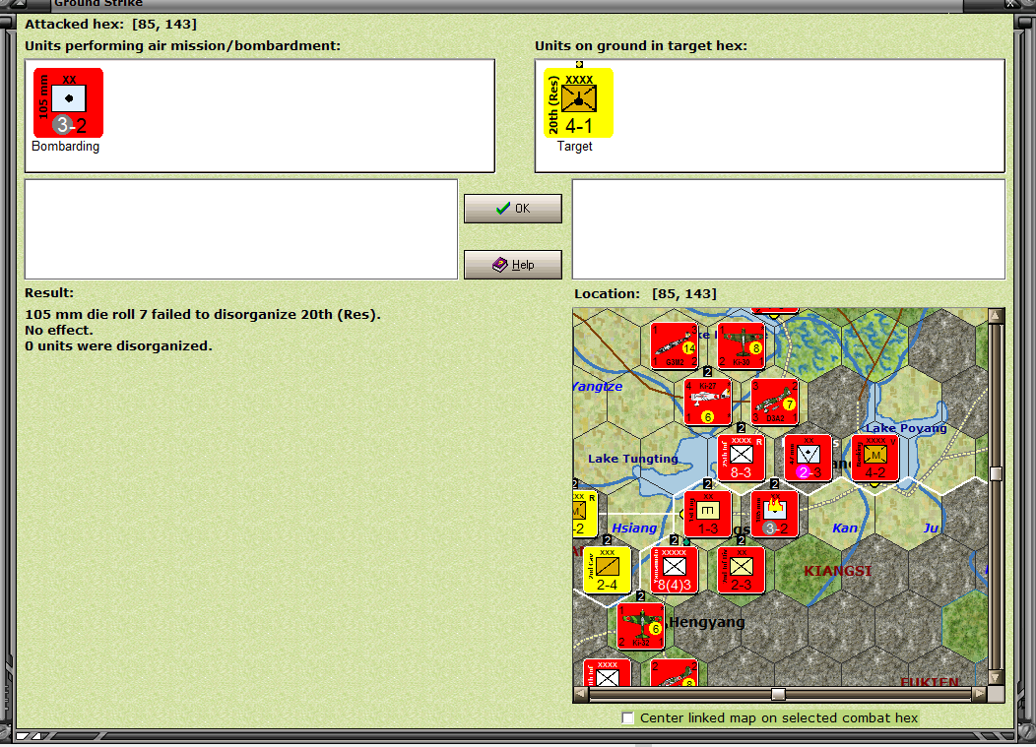Viewport: 1036px width, 747px height.
Task: Select the 1-3 engineer division counter
Action: [708, 514]
